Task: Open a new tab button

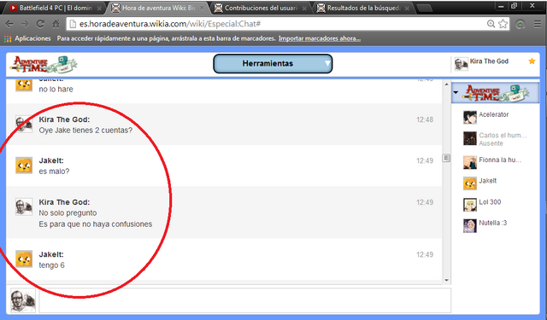Action: (424, 8)
